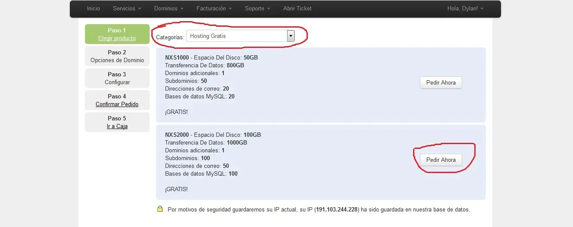Viewport: 573px width, 227px height.
Task: Click the Transferencia De Datos: 800GB line
Action: click(204, 65)
